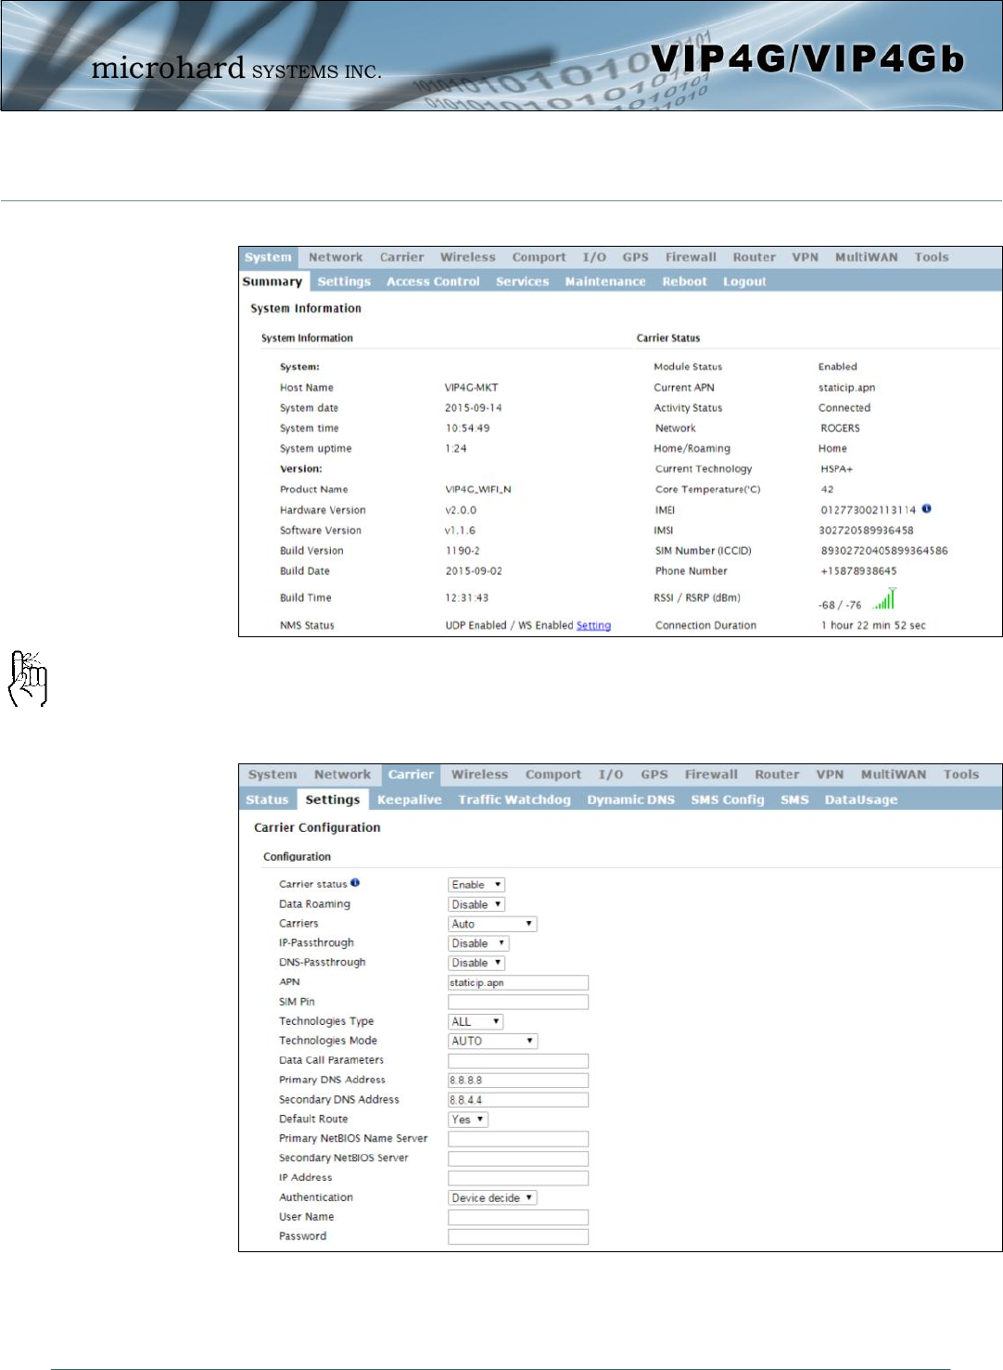This screenshot has height=1370, width=1003.
Task: Select the Wireless tab in lower menu
Action: pyautogui.click(x=479, y=775)
